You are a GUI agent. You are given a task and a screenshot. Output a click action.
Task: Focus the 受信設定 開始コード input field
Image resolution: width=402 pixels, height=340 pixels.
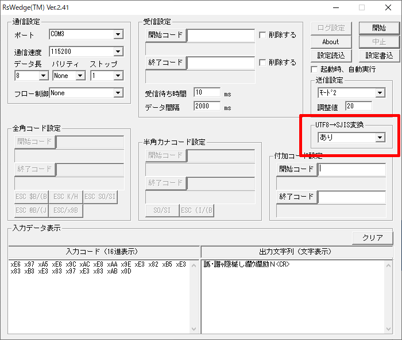point(221,36)
